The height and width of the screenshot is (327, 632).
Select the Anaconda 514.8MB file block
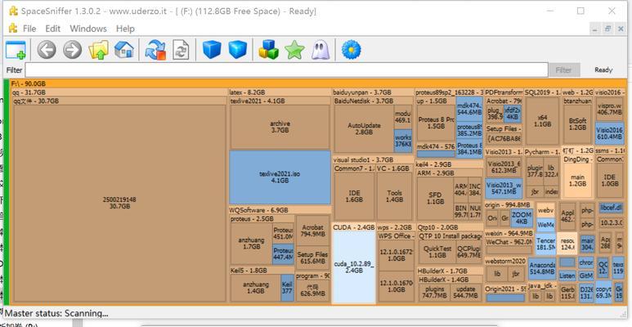coord(542,268)
